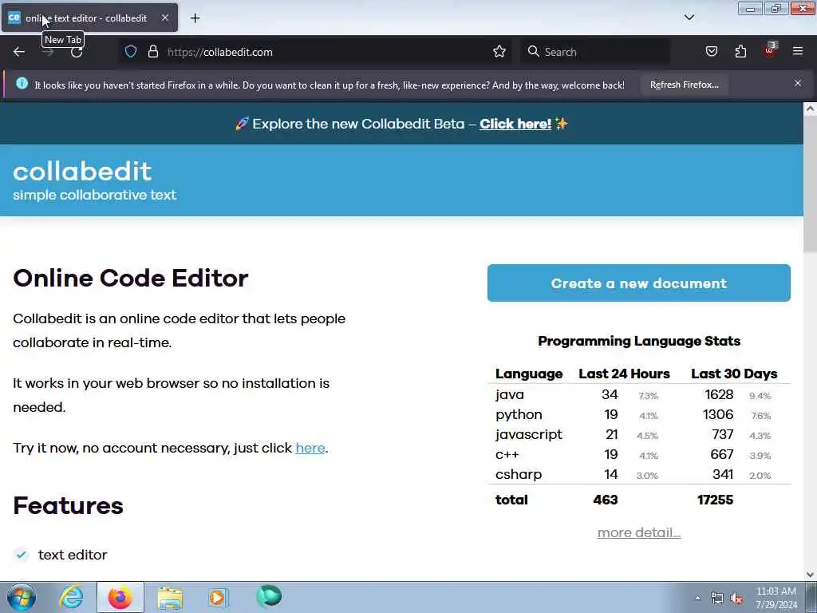Screen dimensions: 817x613
Task: Open the red extension badge icon
Action: 770,50
